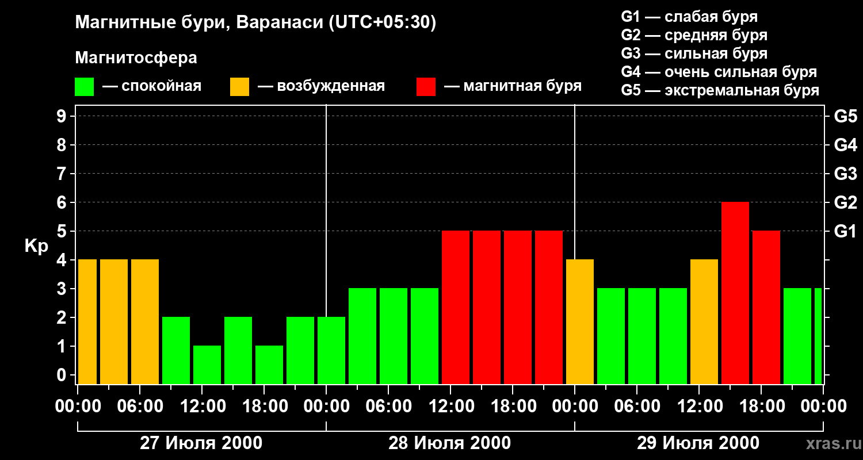The width and height of the screenshot is (863, 460).
Task: Click the line G3 — сильная буря
Action: tap(694, 53)
